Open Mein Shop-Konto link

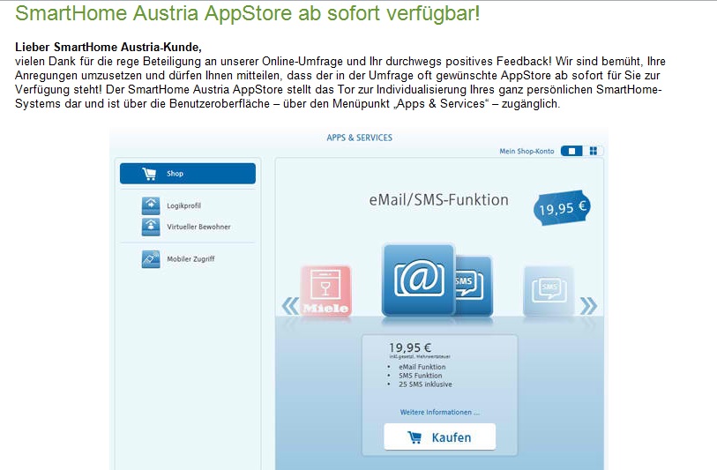[x=527, y=152]
